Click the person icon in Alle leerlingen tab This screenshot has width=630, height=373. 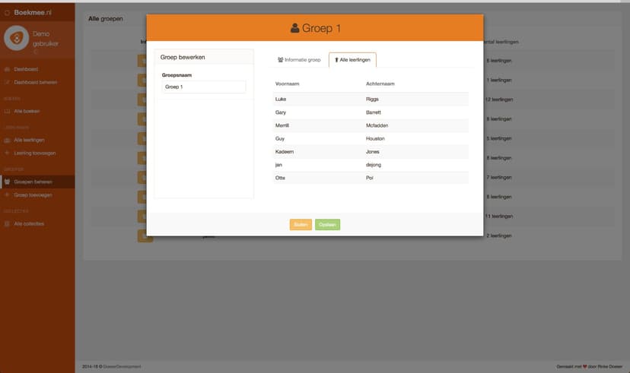point(336,60)
